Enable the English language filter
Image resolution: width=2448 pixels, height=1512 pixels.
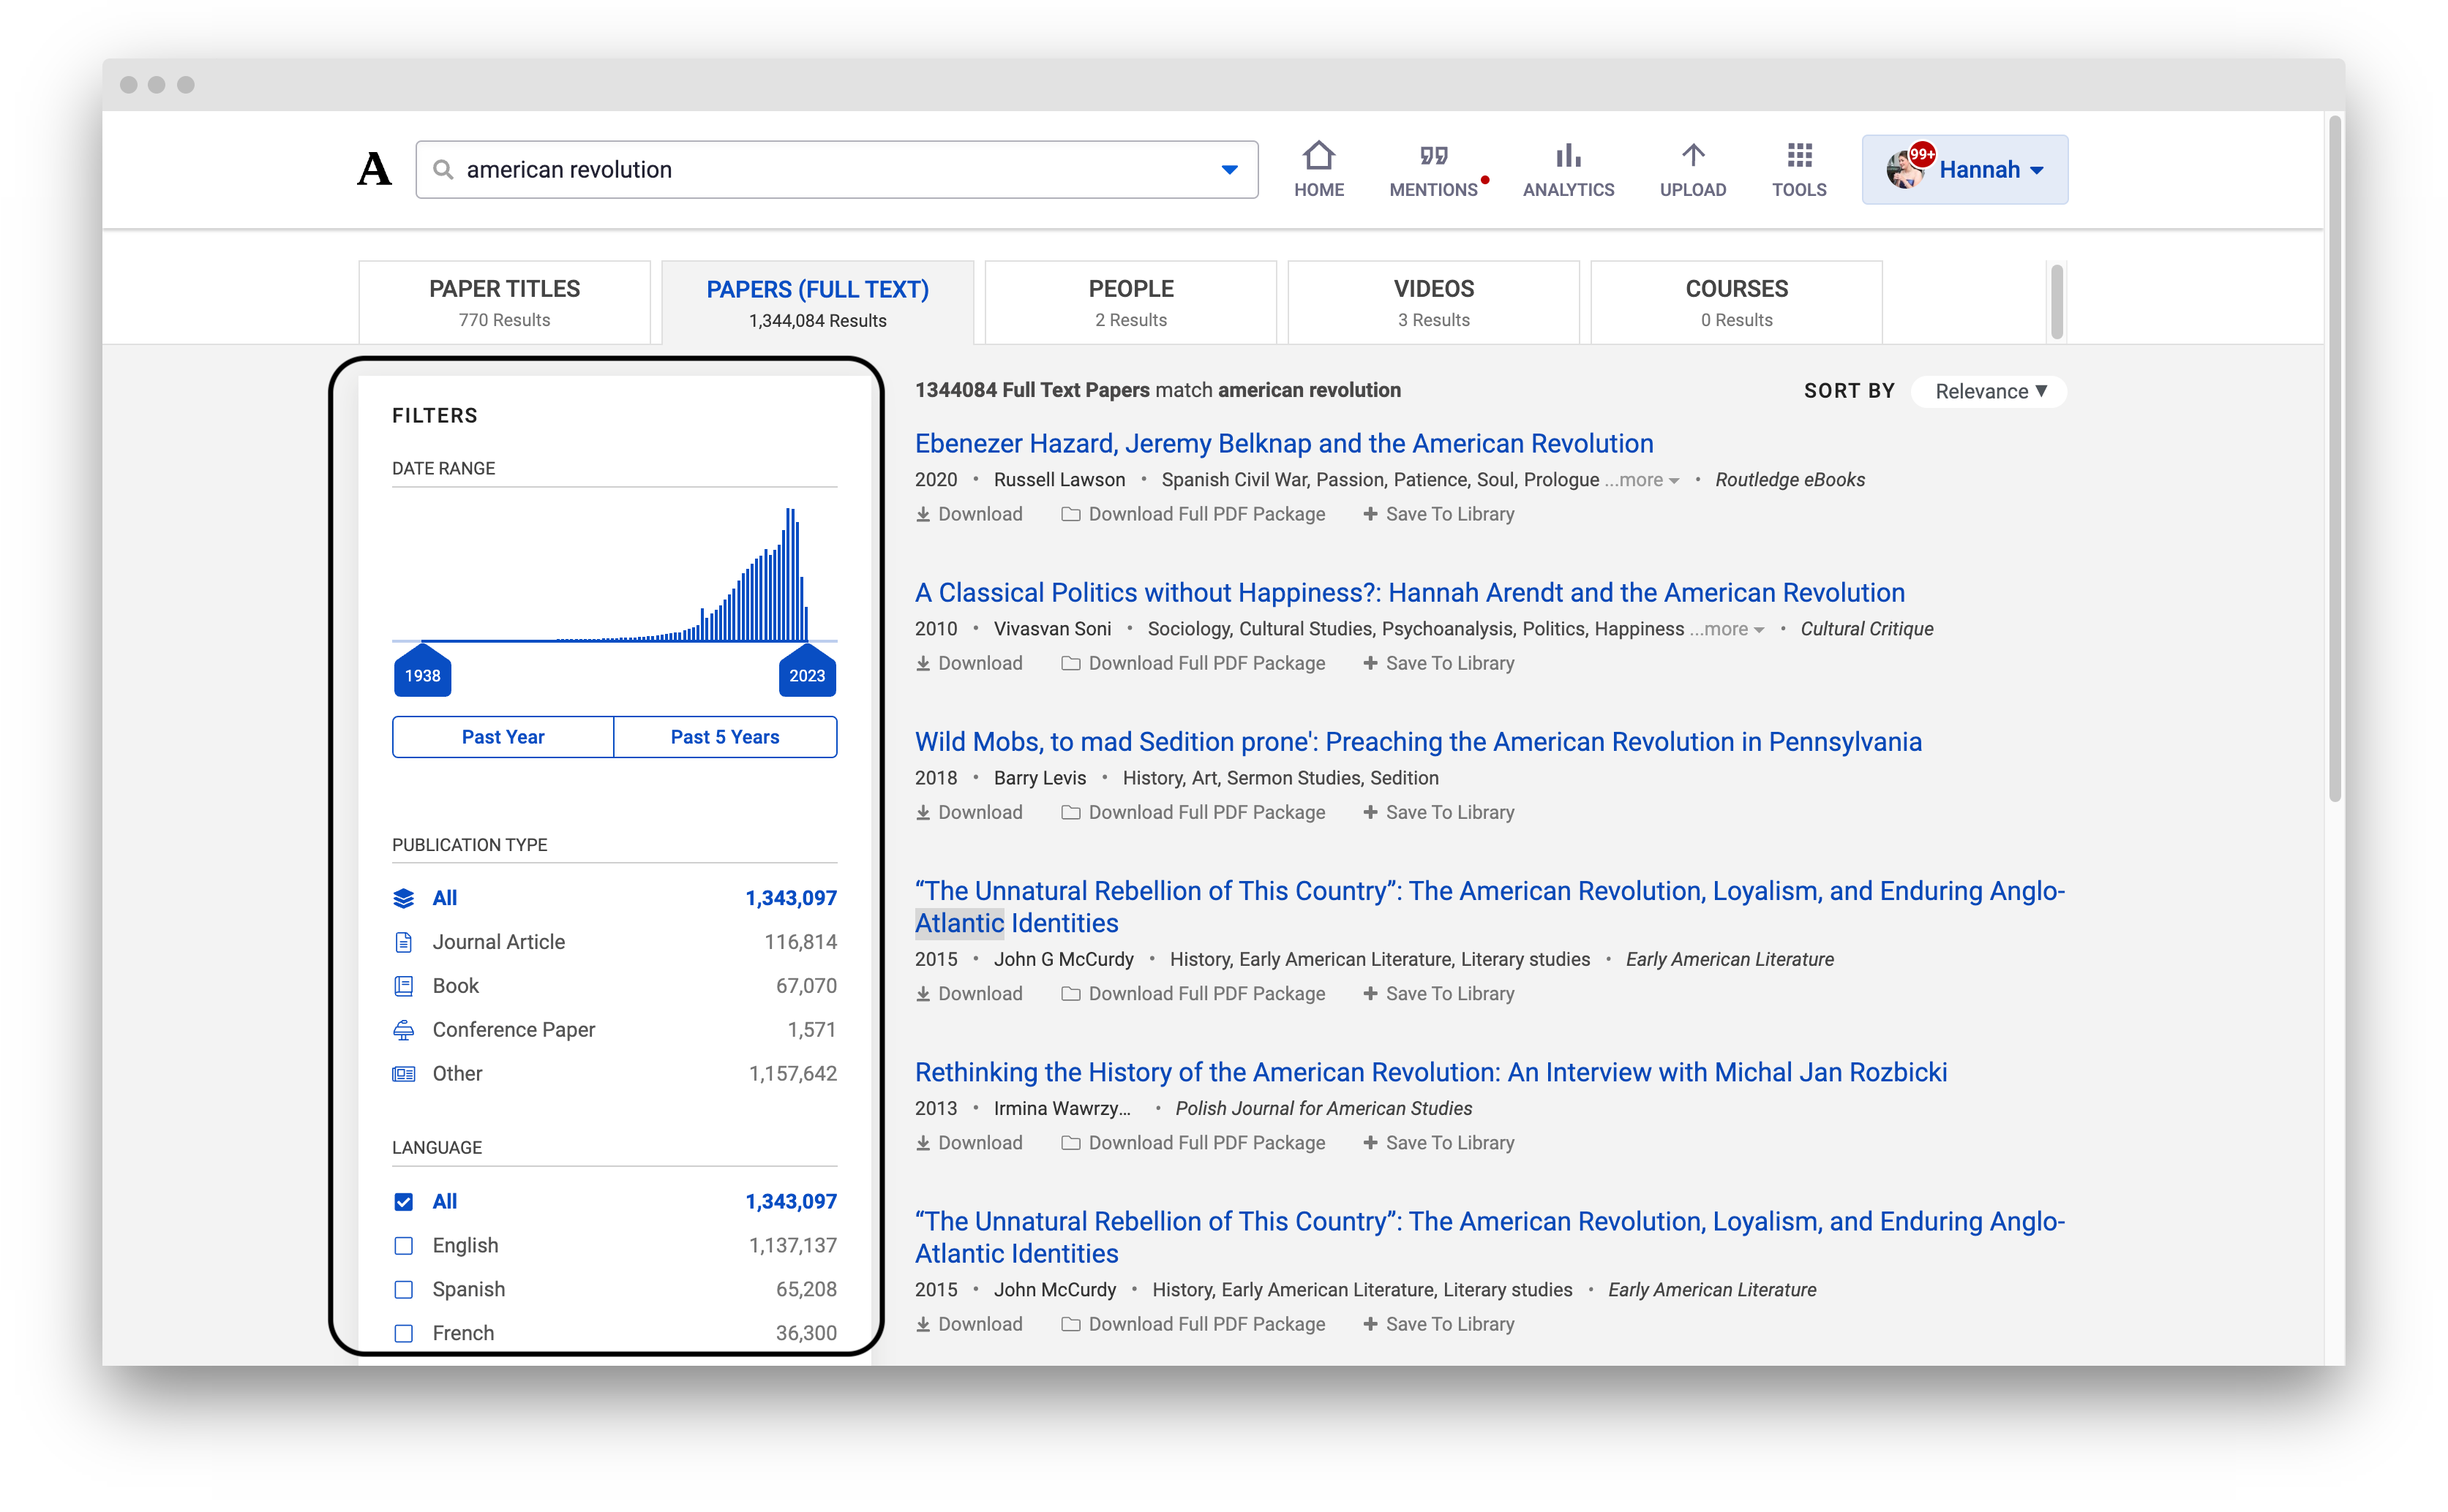404,1245
